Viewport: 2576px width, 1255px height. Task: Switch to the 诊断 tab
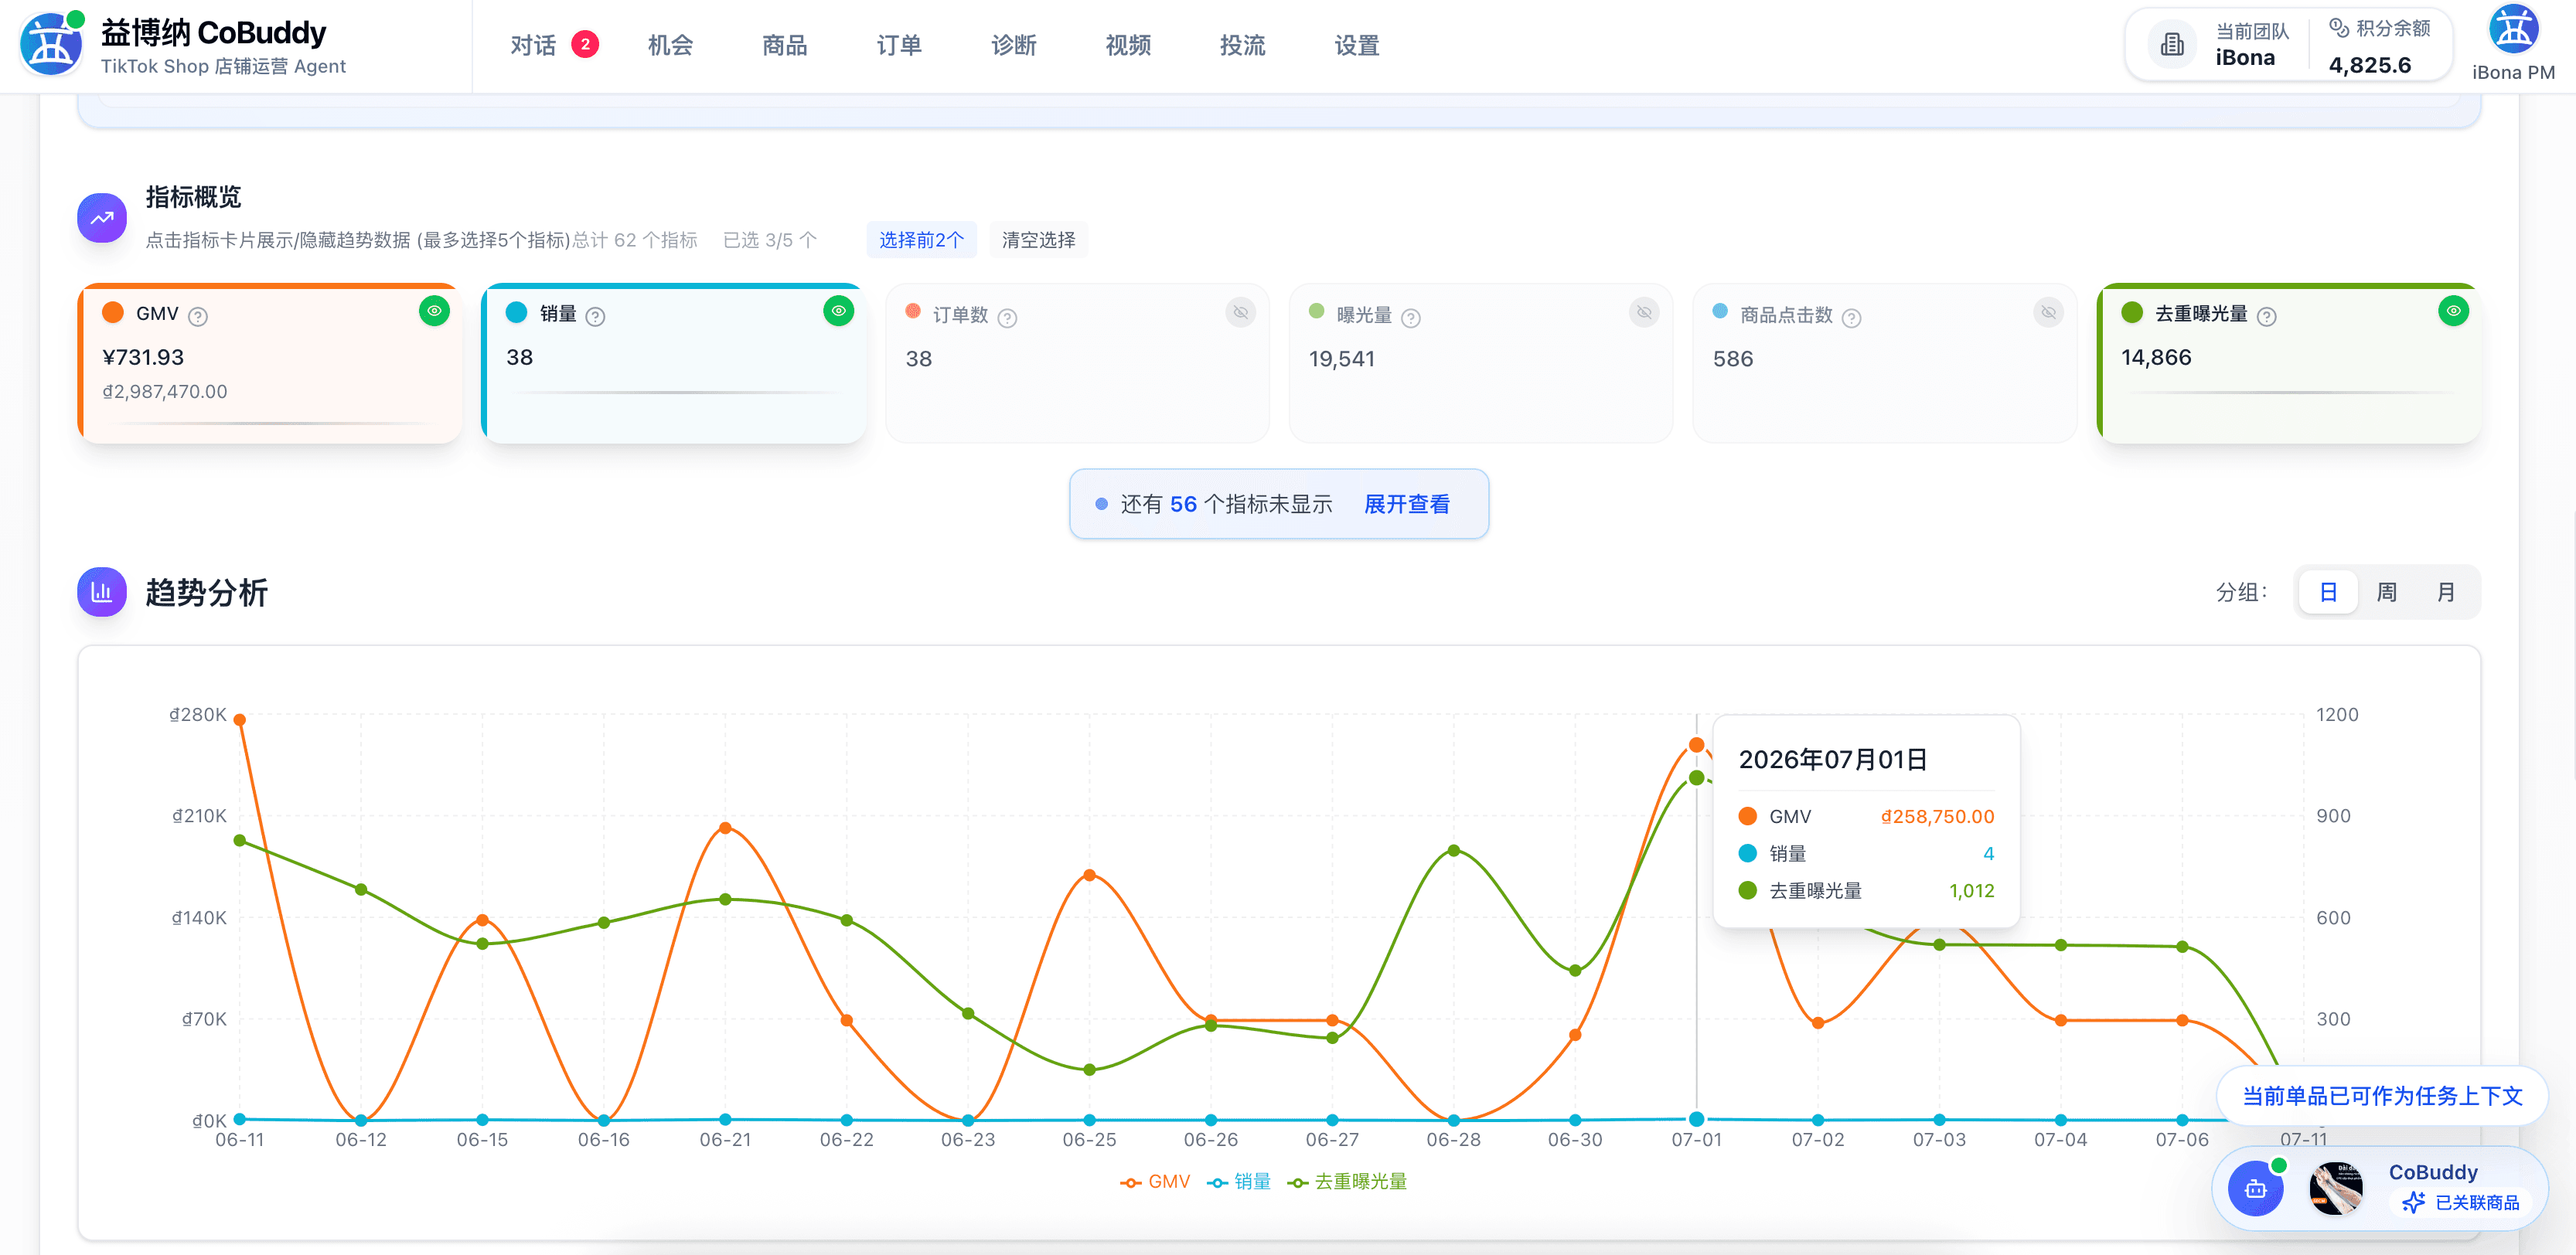(x=1013, y=45)
